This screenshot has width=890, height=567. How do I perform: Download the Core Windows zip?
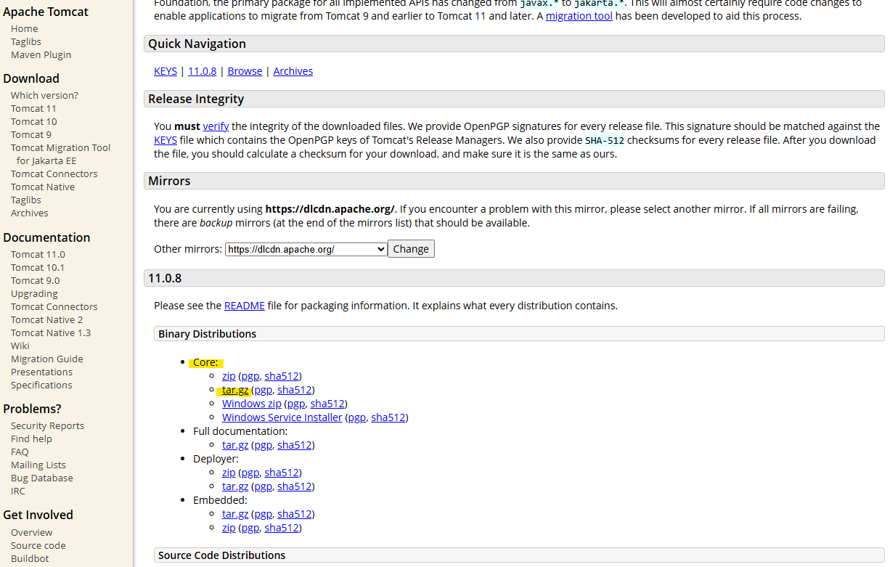252,404
